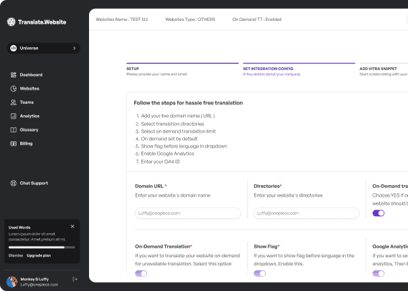
Task: Click the Upgrade plan link
Action: click(x=38, y=256)
